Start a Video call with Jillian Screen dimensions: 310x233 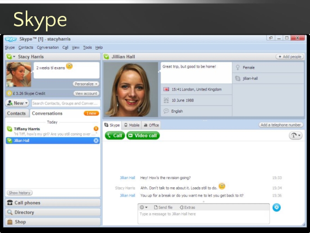(143, 136)
